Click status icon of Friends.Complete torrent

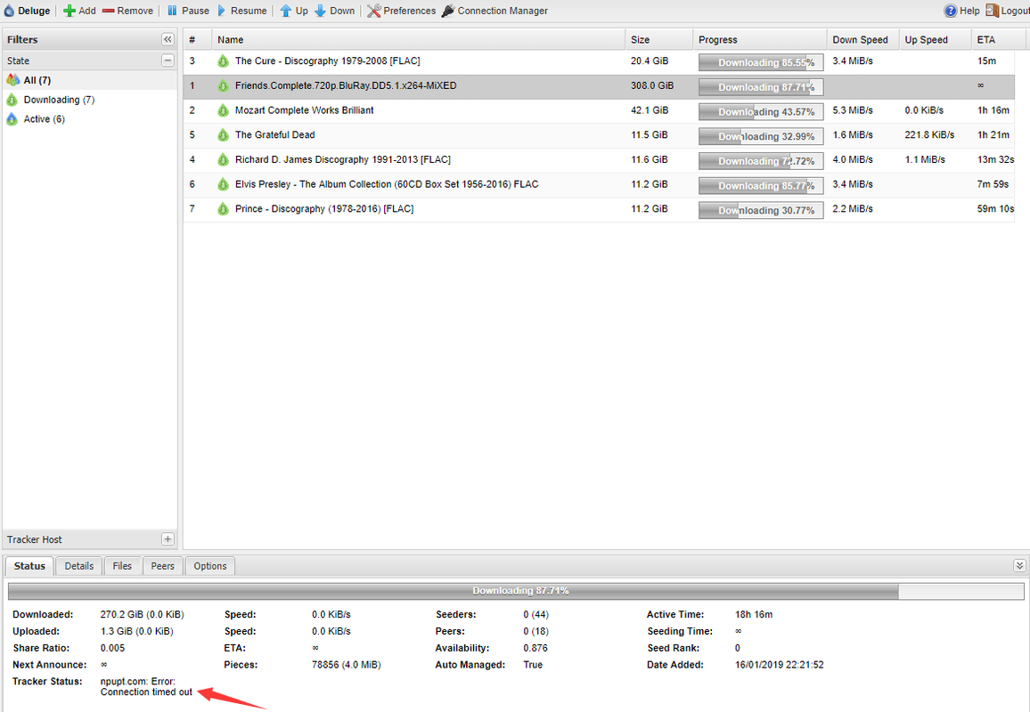tap(224, 86)
